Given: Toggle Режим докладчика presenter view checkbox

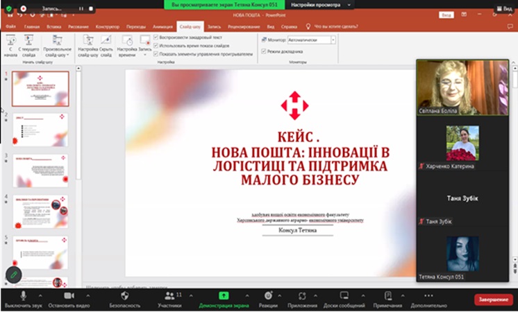Looking at the screenshot, I should pyautogui.click(x=264, y=51).
